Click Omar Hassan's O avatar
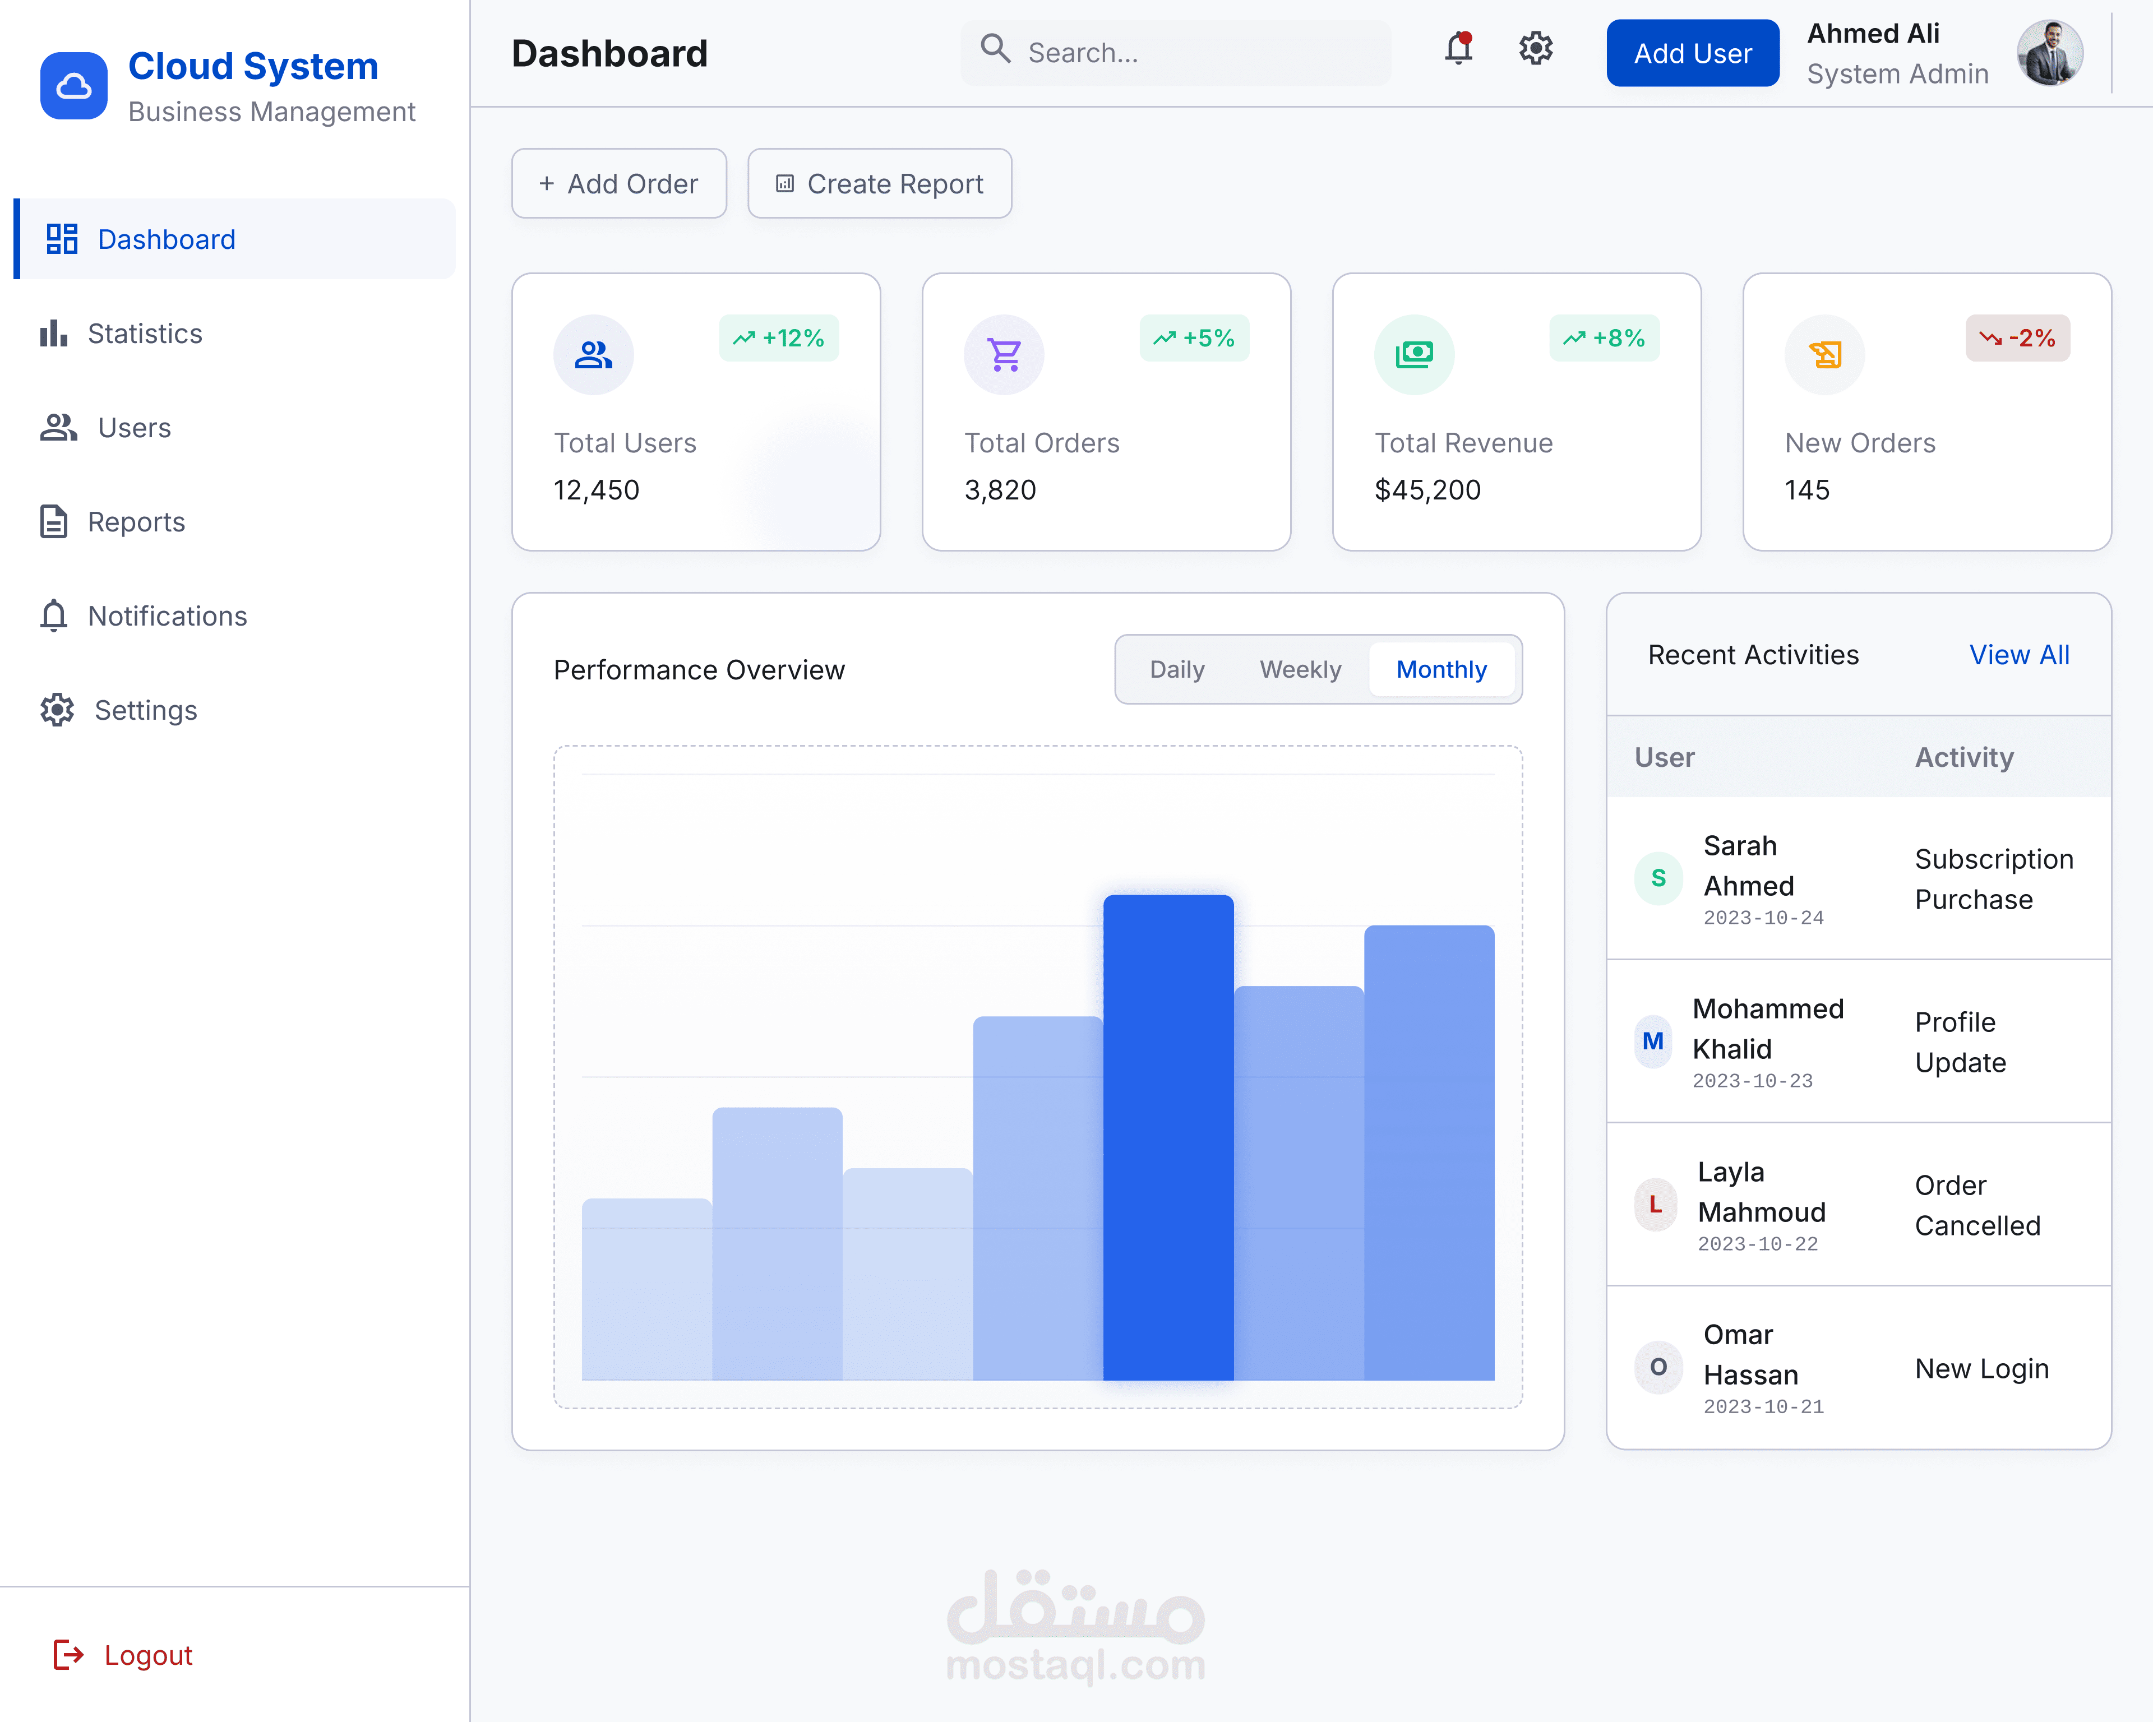 point(1658,1368)
